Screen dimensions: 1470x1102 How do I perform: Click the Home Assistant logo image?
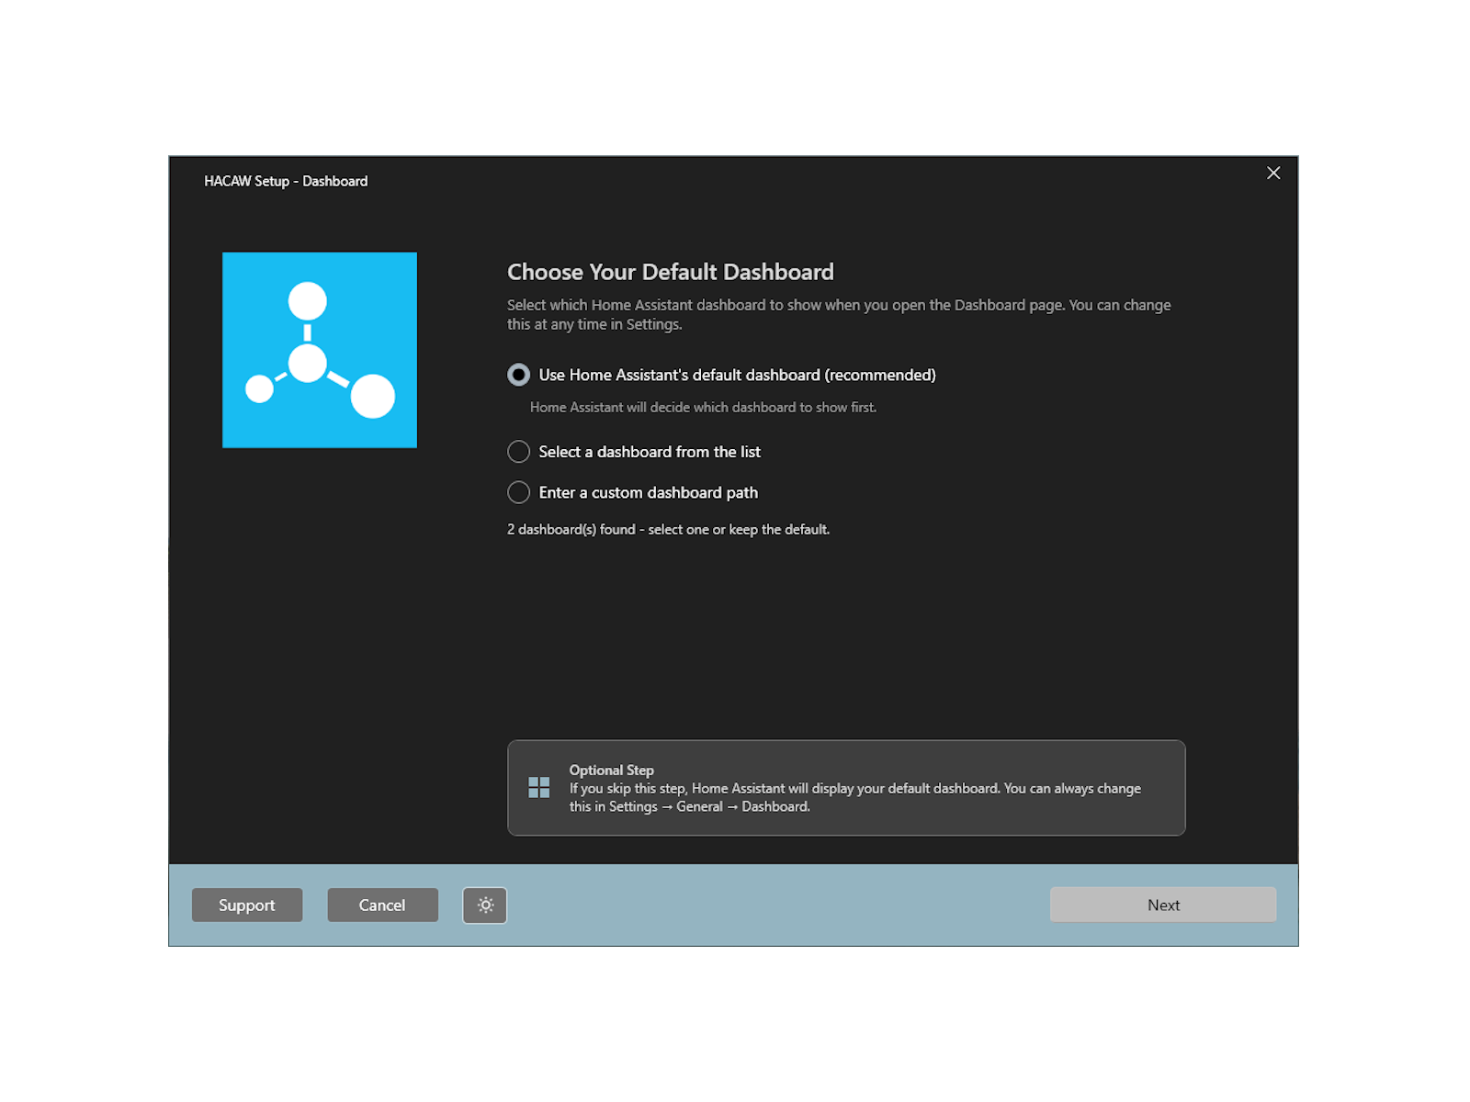[x=320, y=350]
